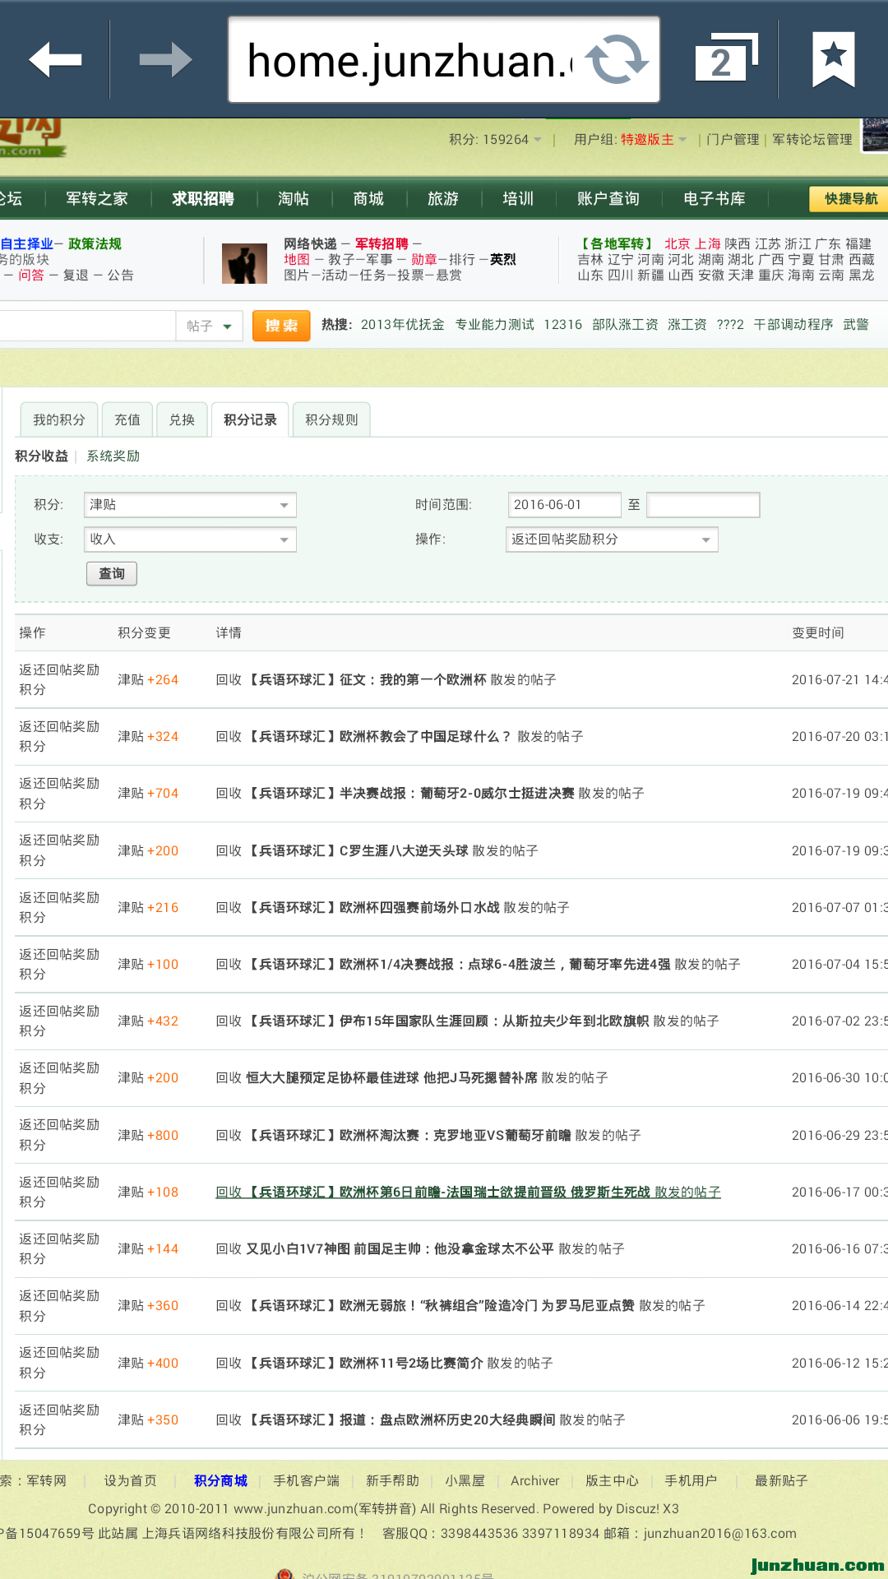Image resolution: width=888 pixels, height=1579 pixels.
Task: Switch to the 充值 tab
Action: [127, 419]
